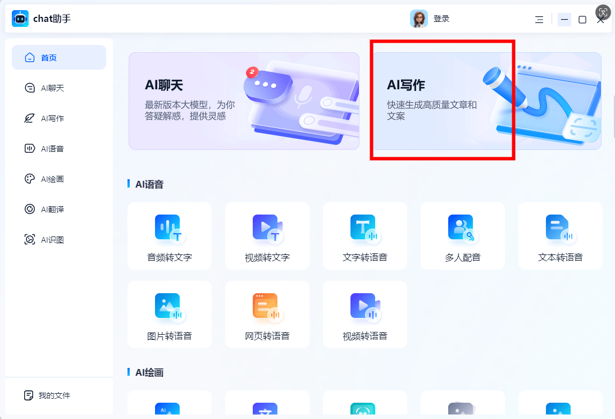Screen dimensions: 615x419
Task: Click the 网页转语音 label text
Action: point(267,336)
